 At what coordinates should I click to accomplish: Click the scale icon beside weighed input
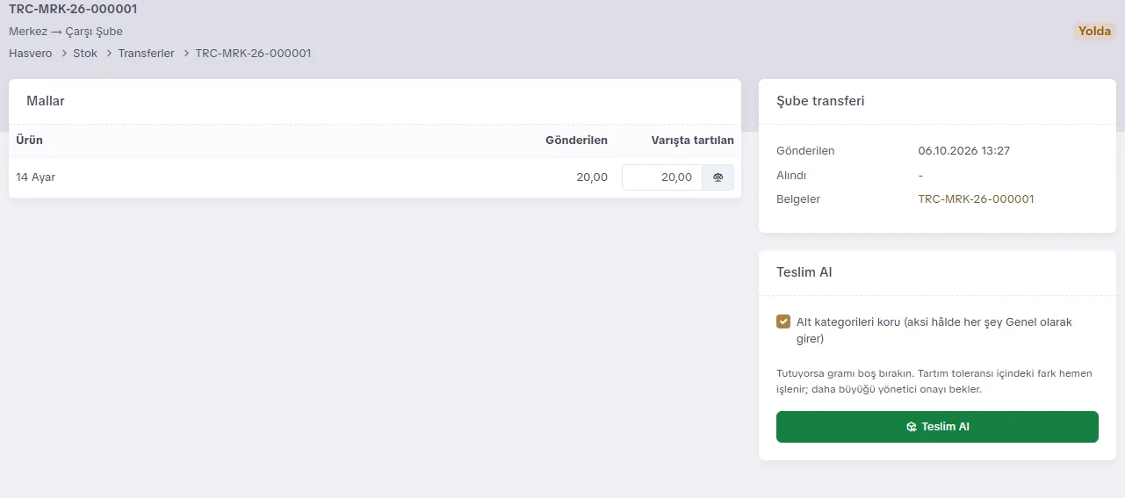(718, 177)
